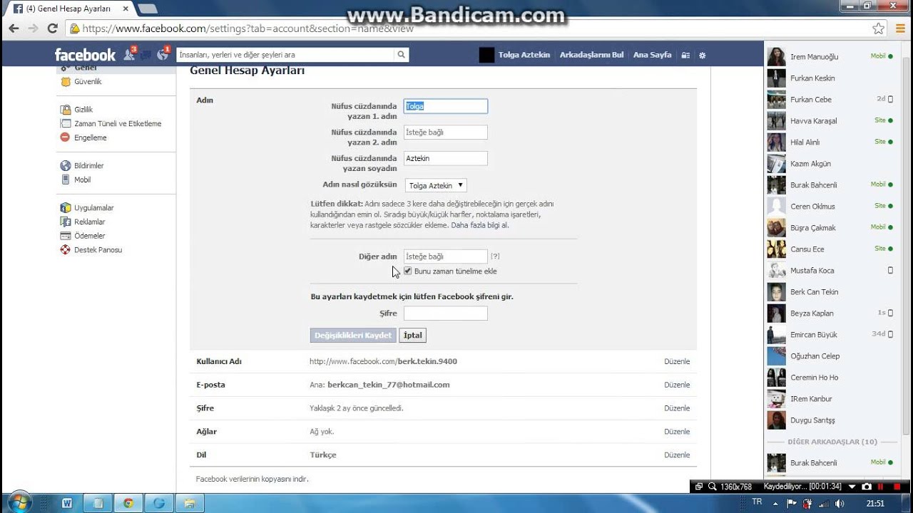
Task: Open the Mobil settings section
Action: pos(83,180)
